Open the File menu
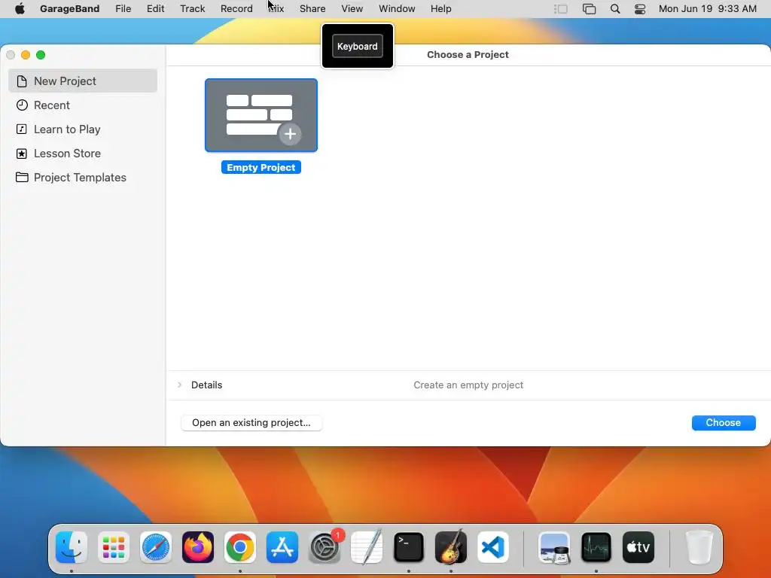 pyautogui.click(x=123, y=9)
